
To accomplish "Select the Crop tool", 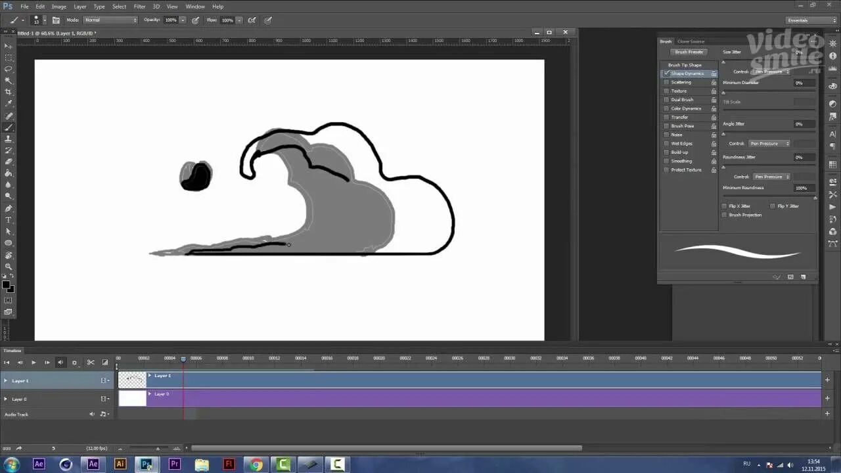I will 9,92.
